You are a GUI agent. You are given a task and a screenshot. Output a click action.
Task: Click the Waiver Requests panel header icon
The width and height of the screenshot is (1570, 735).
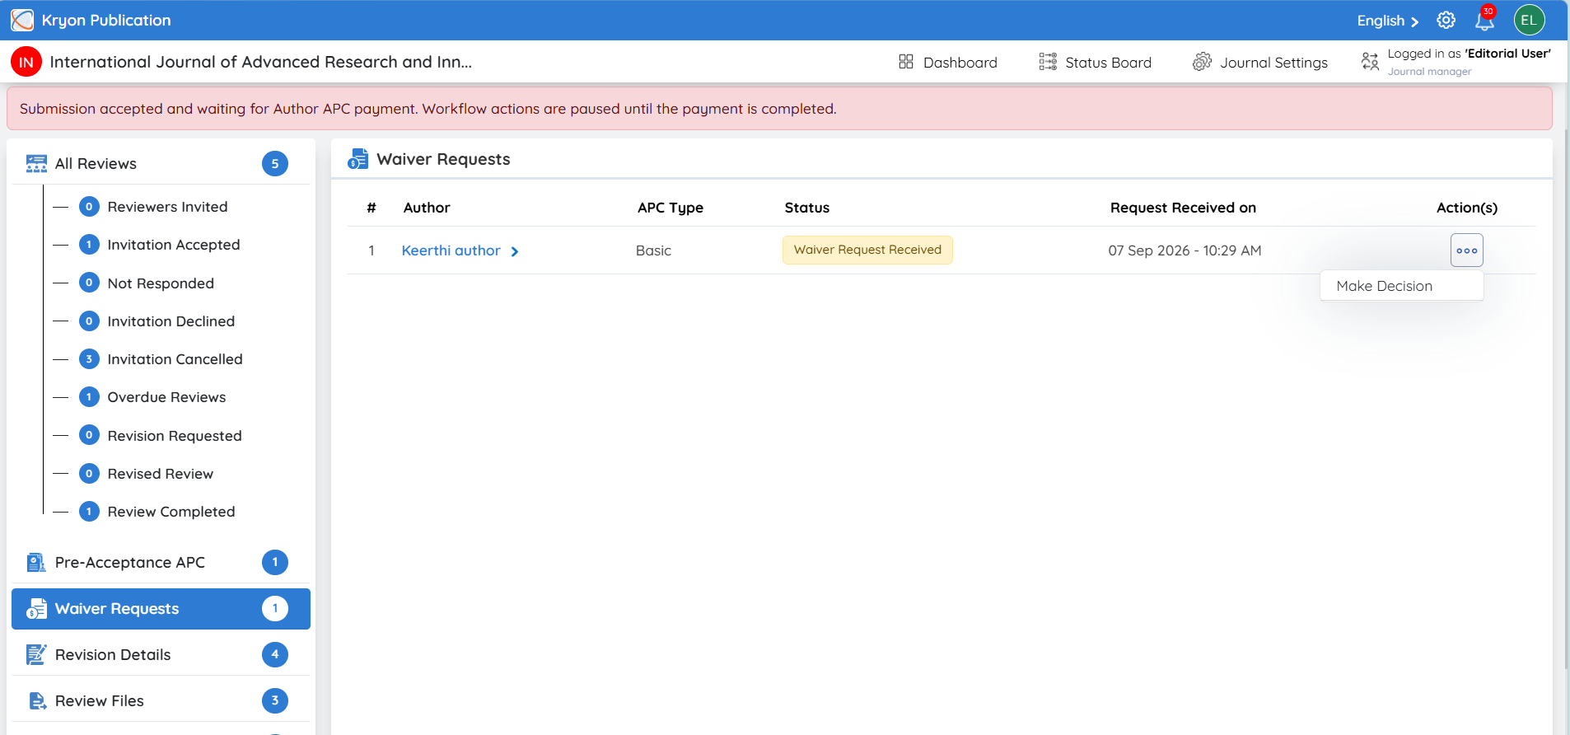pyautogui.click(x=357, y=159)
